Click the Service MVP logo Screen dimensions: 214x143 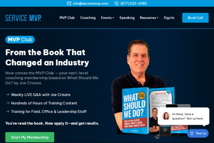(x=23, y=18)
